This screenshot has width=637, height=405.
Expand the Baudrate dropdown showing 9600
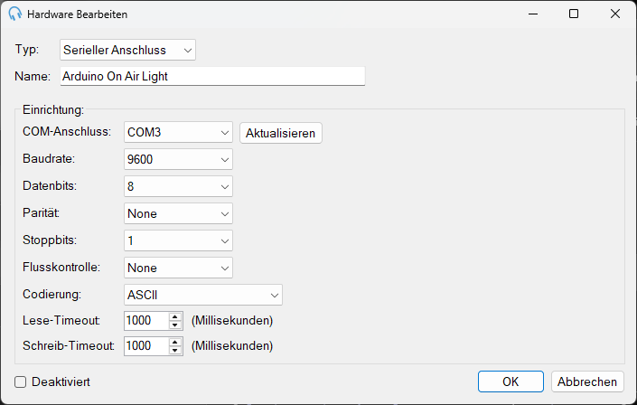tap(178, 159)
